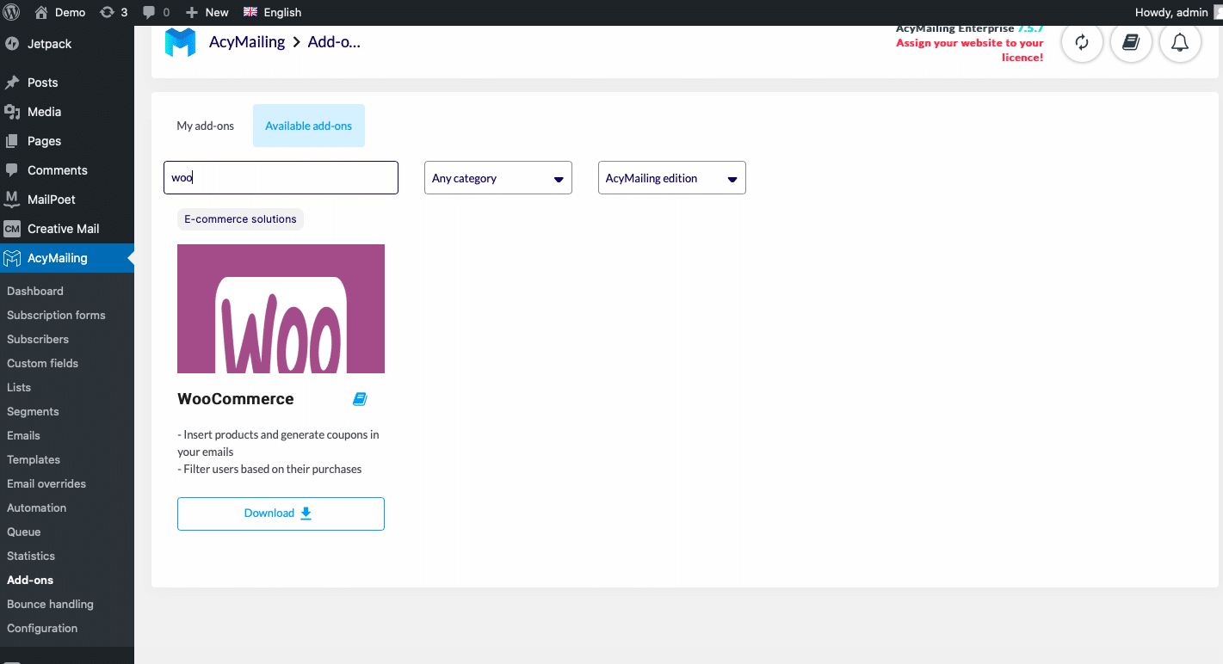Open the Queue submenu
1223x664 pixels.
pyautogui.click(x=23, y=532)
